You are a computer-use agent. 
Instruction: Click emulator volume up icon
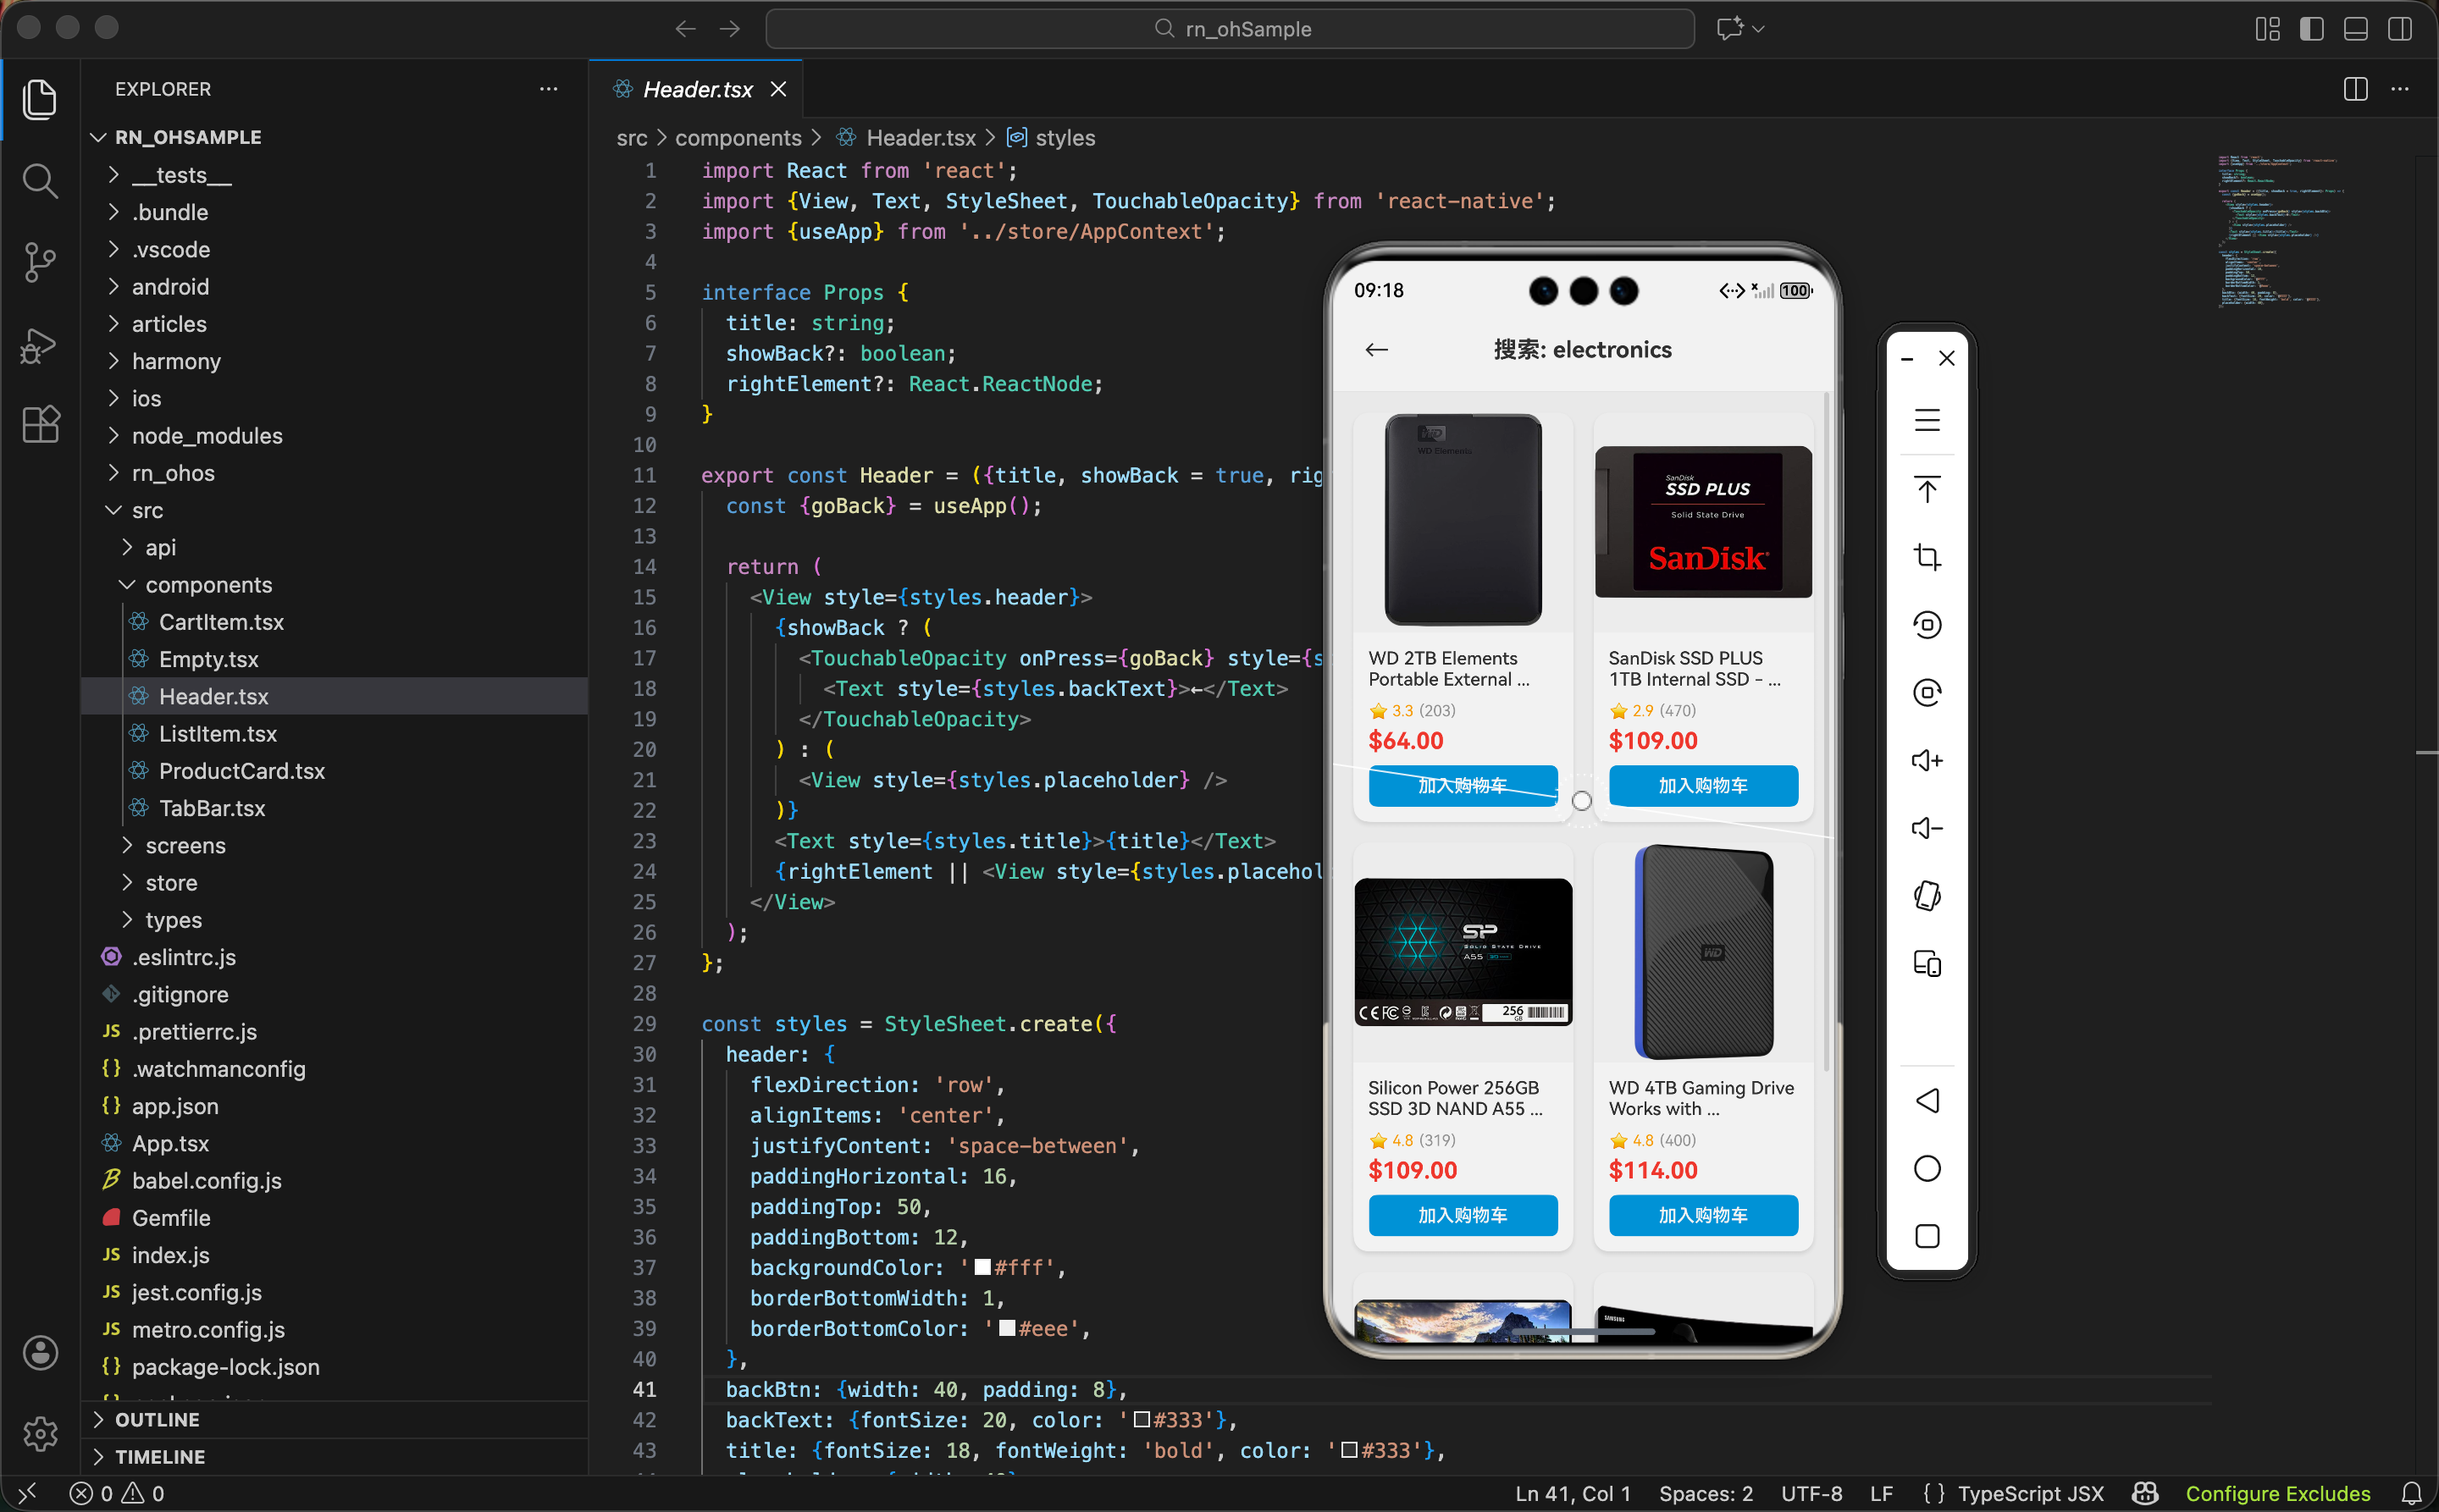coord(1926,761)
